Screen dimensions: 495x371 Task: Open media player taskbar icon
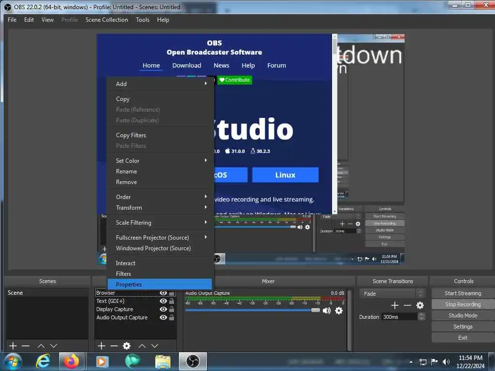(x=102, y=361)
